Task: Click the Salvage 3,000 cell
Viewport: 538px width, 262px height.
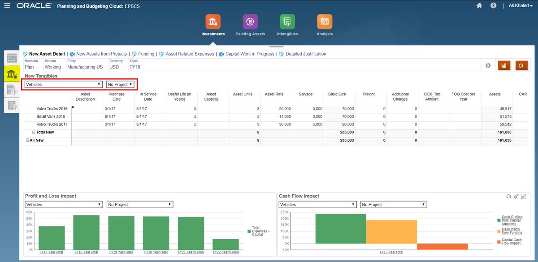Action: (x=308, y=116)
